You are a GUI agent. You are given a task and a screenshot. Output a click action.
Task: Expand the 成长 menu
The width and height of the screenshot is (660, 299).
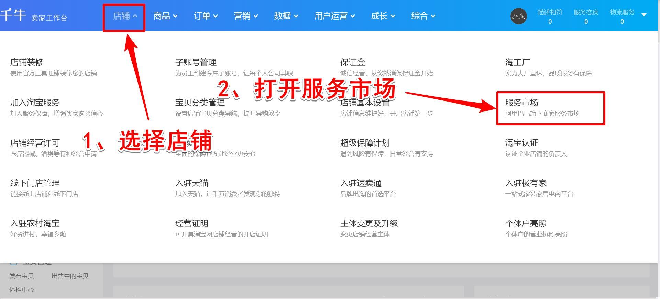383,16
